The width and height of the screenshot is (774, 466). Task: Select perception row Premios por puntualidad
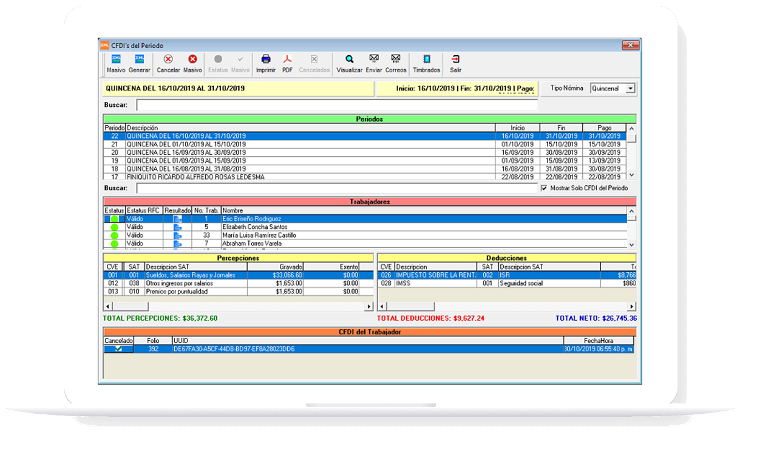(239, 292)
